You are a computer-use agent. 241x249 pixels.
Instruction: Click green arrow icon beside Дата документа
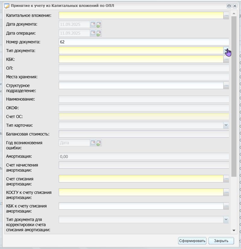(99, 24)
